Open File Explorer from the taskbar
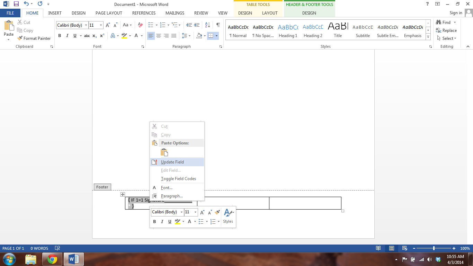This screenshot has height=266, width=473. pyautogui.click(x=31, y=259)
